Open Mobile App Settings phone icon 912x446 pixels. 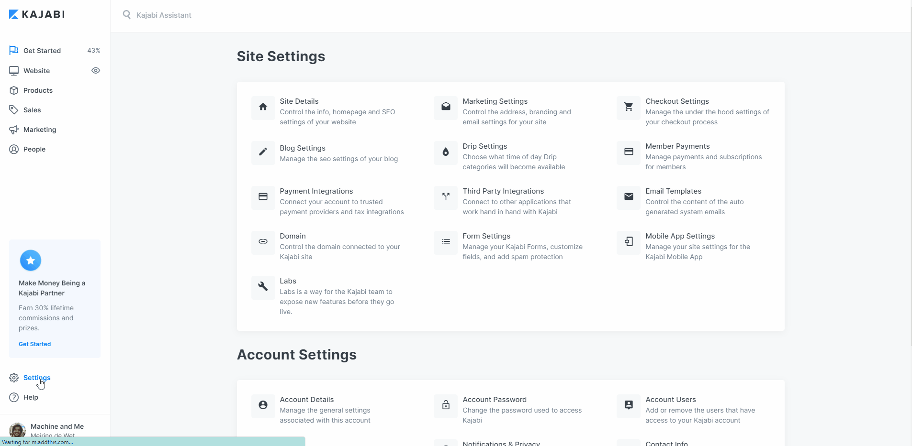point(629,242)
